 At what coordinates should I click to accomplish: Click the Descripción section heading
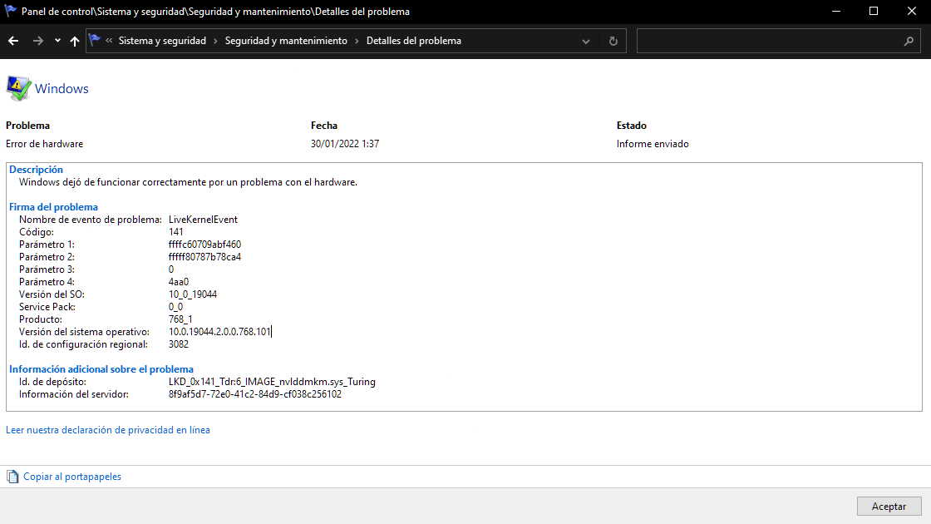click(36, 170)
